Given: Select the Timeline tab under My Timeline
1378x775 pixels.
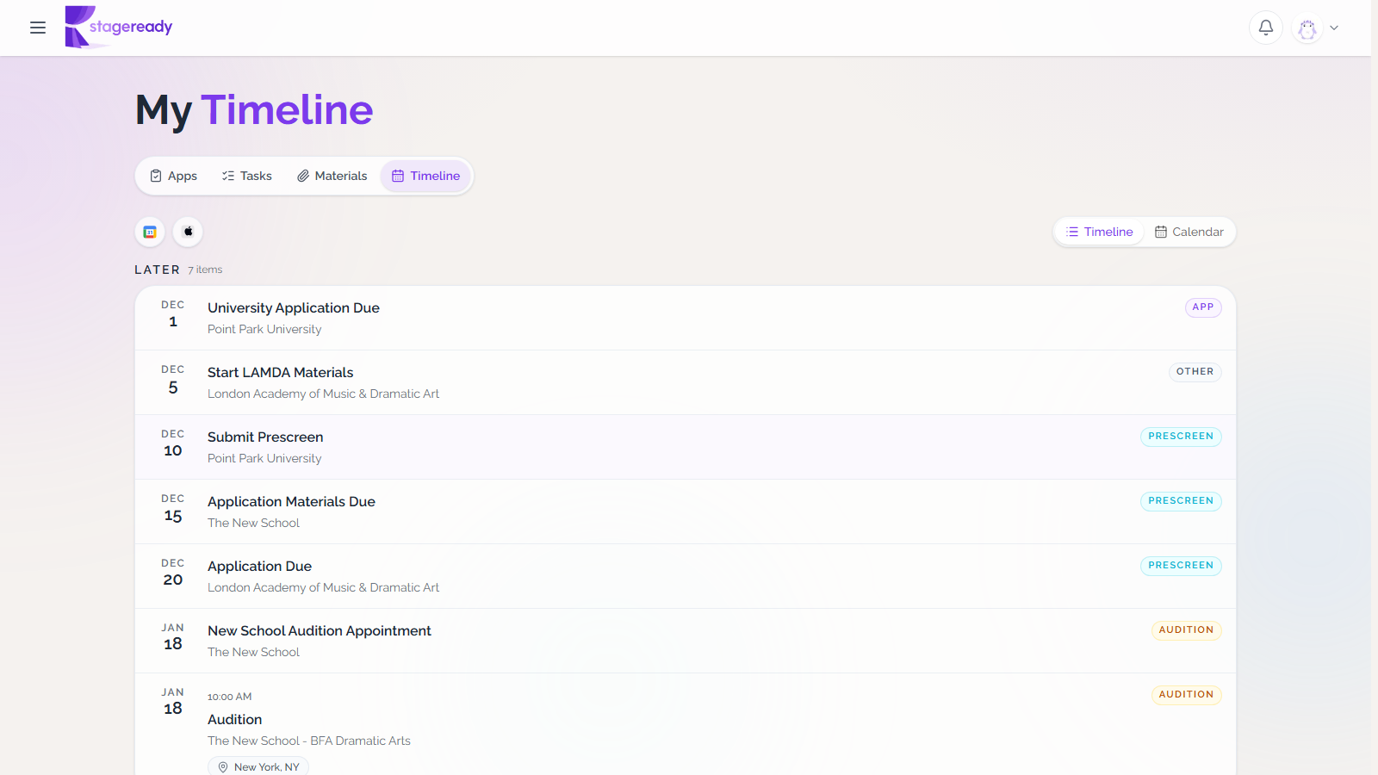Looking at the screenshot, I should (x=426, y=176).
